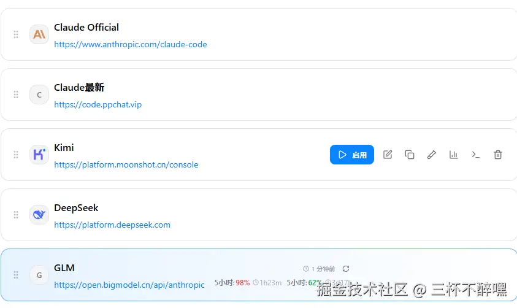This screenshot has width=517, height=308.
Task: Select the GLM provider name
Action: [x=64, y=268]
